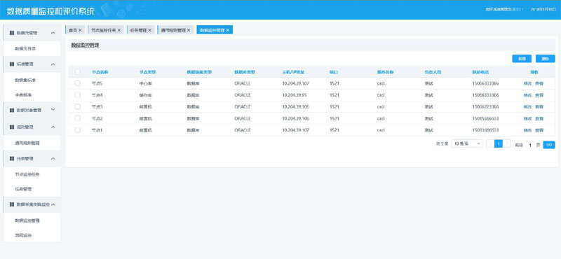
Task: Open 任务管理 sub-item under 节点监控任务
Action: 23,189
